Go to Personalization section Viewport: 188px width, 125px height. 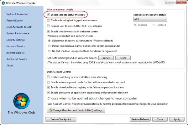point(15,21)
